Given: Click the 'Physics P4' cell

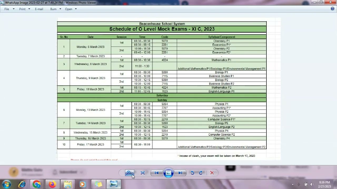Looking at the screenshot, I should (x=221, y=131).
